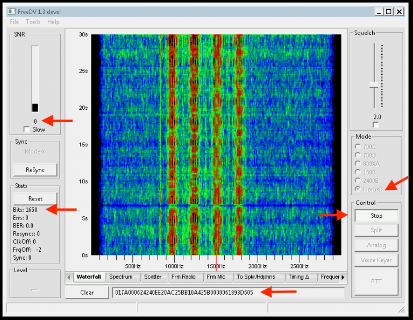This screenshot has height=320, width=413.
Task: Open the File menu
Action: (x=14, y=22)
